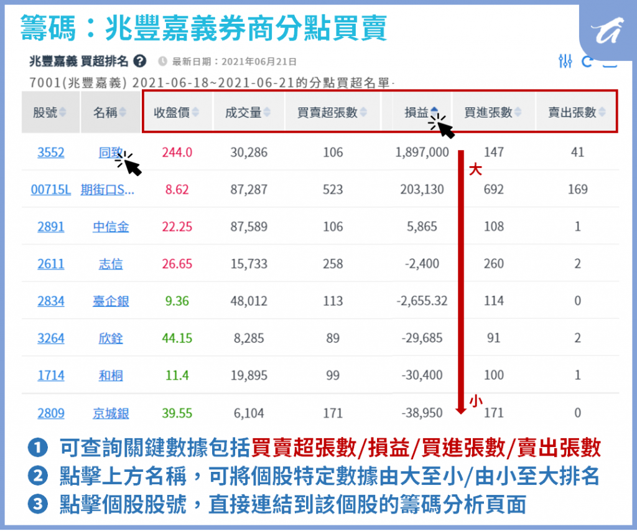The width and height of the screenshot is (637, 531).
Task: Select closing price 244.0 cell
Action: coord(177,153)
